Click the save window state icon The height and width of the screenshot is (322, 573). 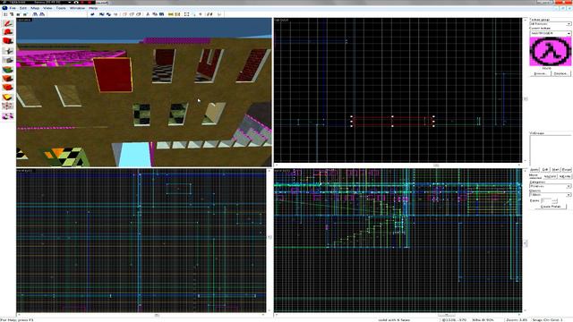tap(42, 14)
